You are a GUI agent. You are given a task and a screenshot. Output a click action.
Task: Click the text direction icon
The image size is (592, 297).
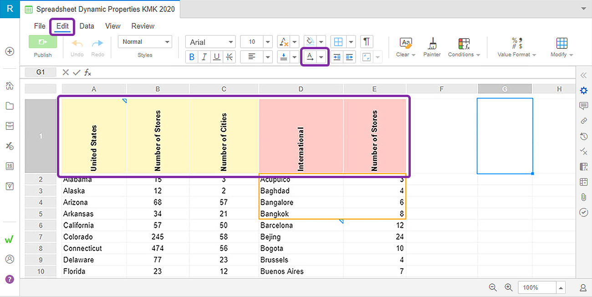[310, 57]
